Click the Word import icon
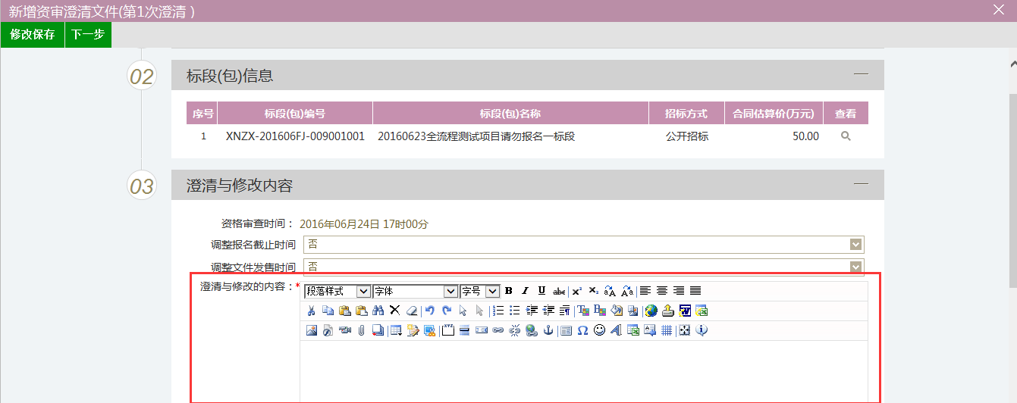Viewport: 1017px width, 403px height. 685,311
